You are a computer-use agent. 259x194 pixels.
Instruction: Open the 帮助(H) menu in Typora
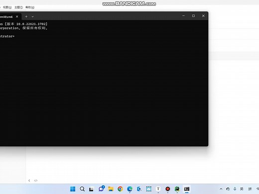click(x=30, y=7)
